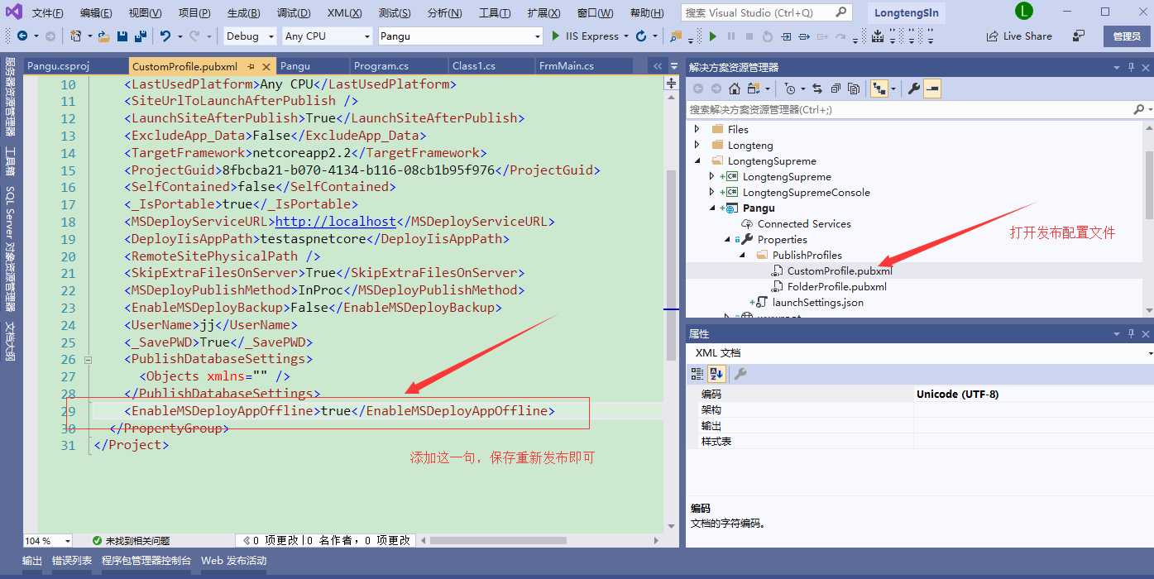Image resolution: width=1154 pixels, height=579 pixels.
Task: Start IIS Express with the green play icon
Action: tap(557, 36)
